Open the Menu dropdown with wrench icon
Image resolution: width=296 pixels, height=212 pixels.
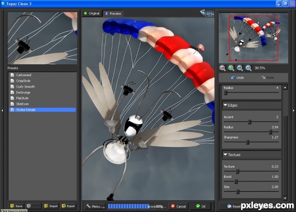(x=95, y=207)
